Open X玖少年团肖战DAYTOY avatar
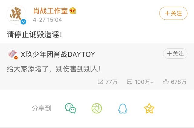 [12, 54]
